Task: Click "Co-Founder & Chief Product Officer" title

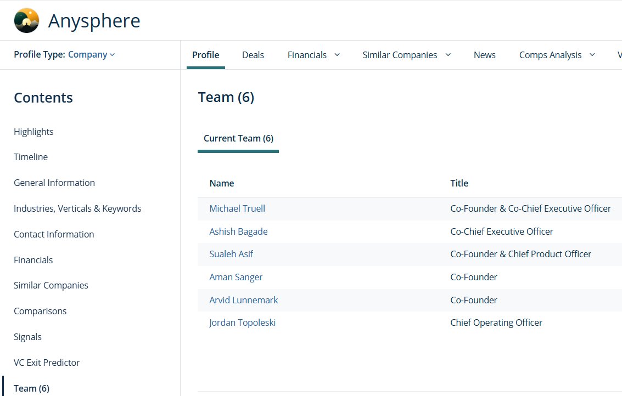Action: (521, 254)
